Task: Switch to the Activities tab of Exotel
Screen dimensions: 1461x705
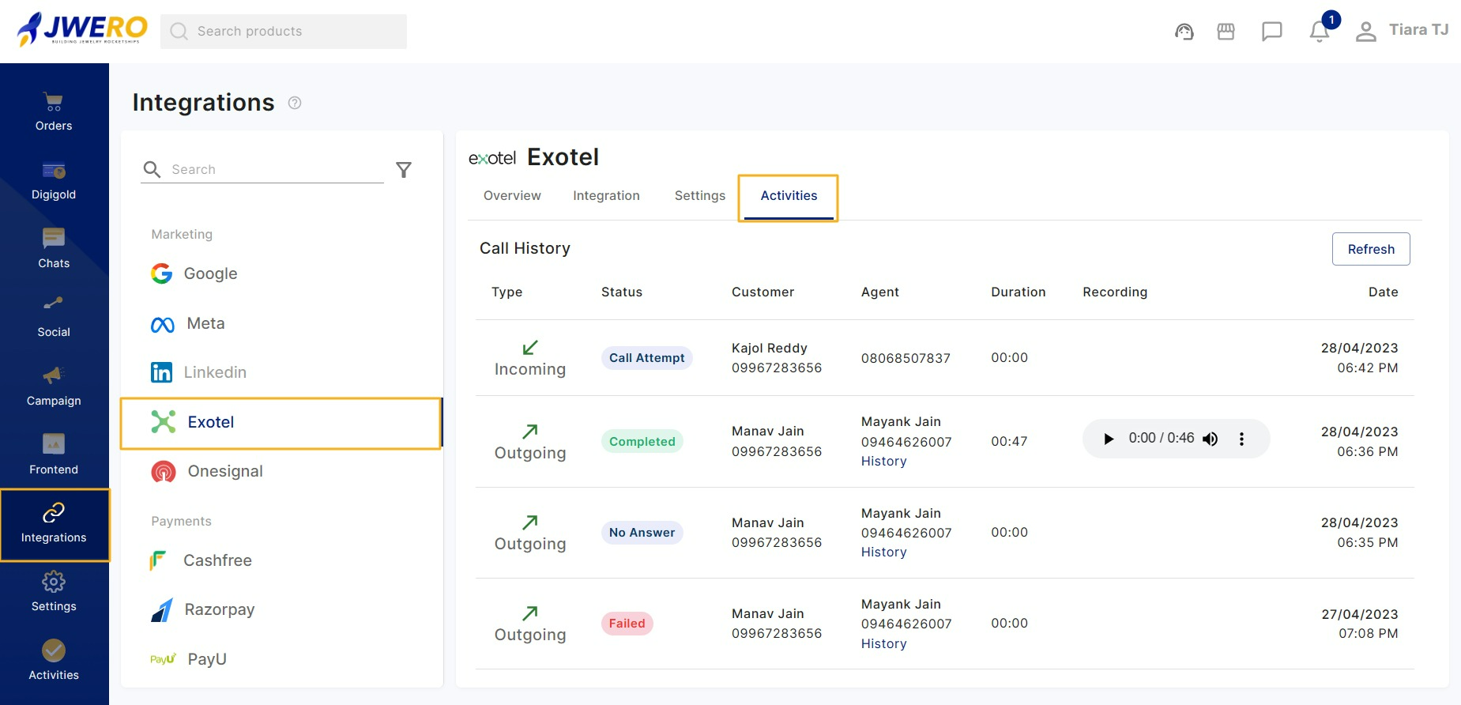Action: point(789,197)
